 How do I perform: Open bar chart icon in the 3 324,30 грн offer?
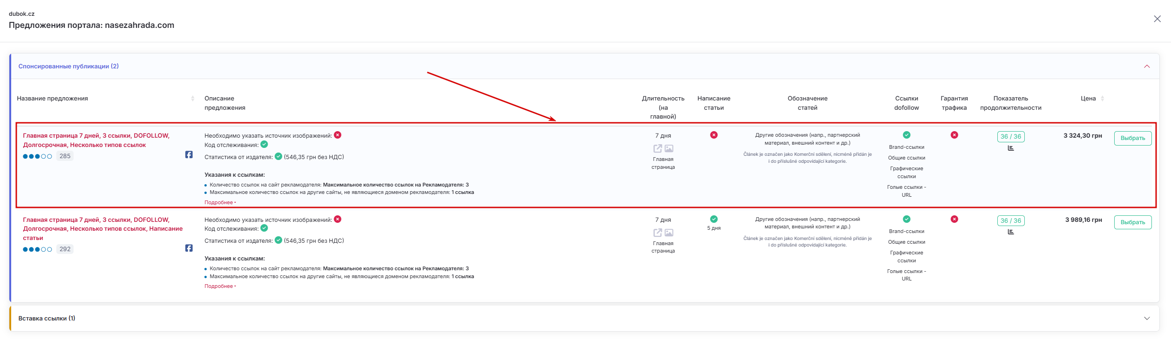[1010, 148]
